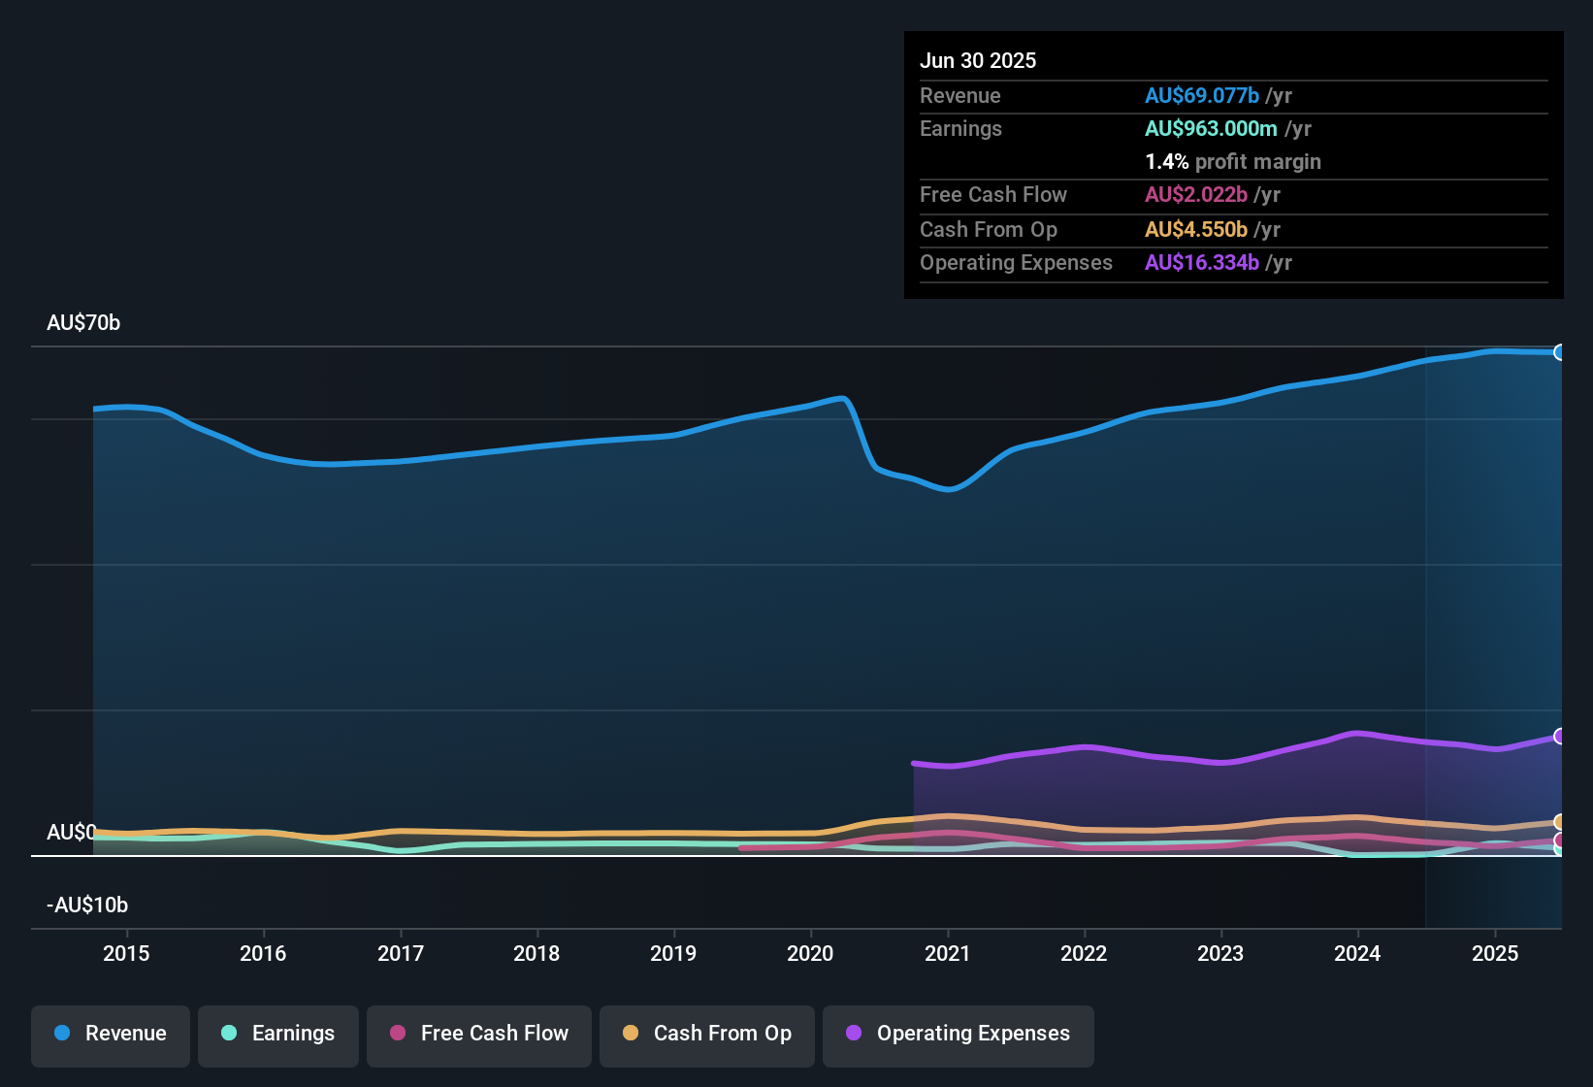The image size is (1593, 1087).
Task: Click the AU$16.334b operating expenses tooltip value
Action: pyautogui.click(x=1202, y=263)
